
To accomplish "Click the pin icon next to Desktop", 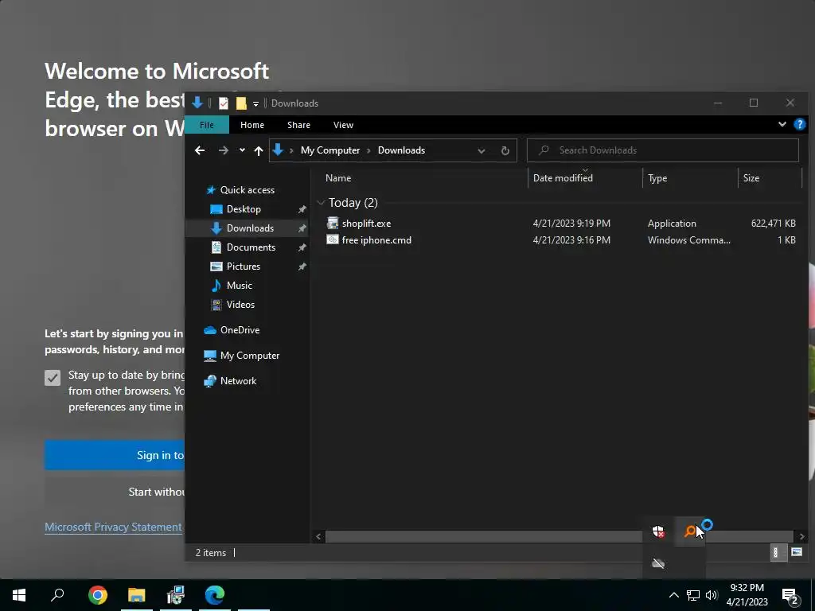I will tap(302, 209).
